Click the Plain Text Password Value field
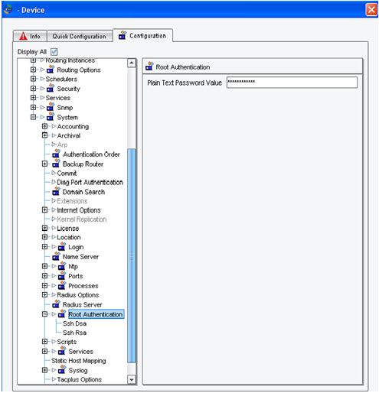The image size is (379, 393). pos(292,83)
